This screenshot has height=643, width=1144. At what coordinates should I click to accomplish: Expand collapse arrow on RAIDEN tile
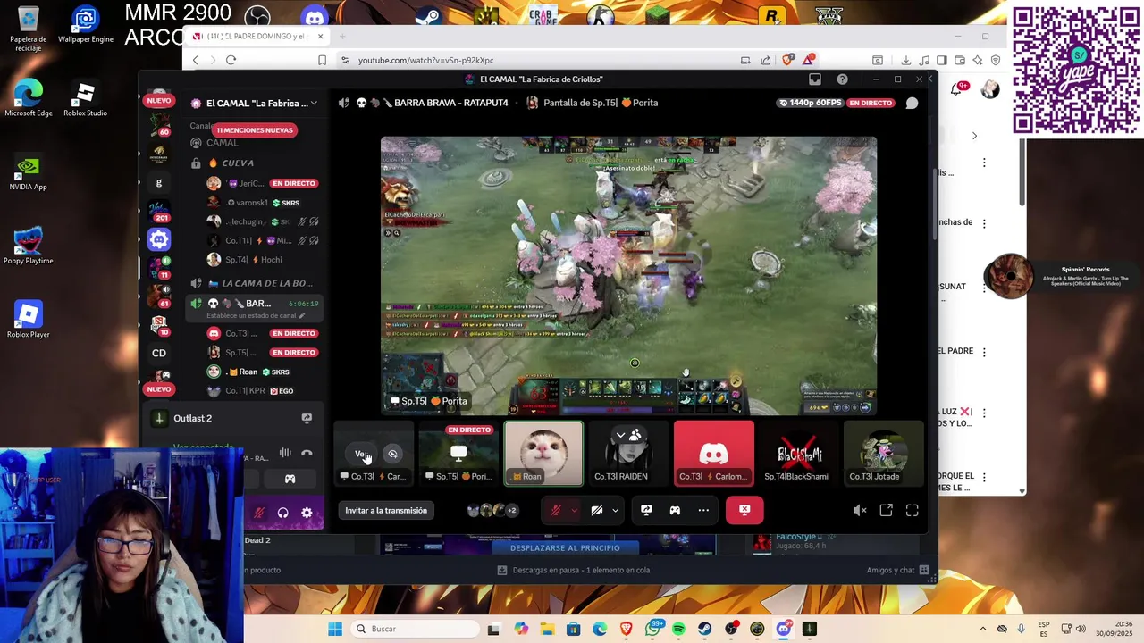(x=620, y=436)
